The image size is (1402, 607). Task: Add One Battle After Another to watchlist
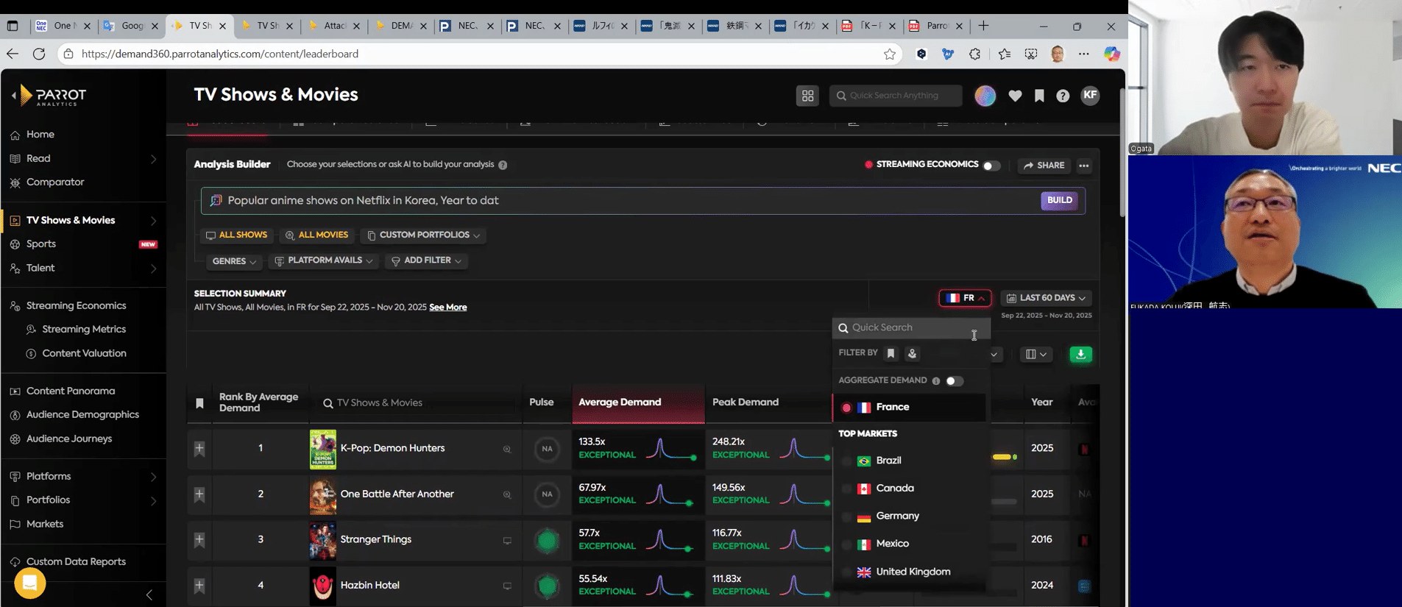coord(199,494)
